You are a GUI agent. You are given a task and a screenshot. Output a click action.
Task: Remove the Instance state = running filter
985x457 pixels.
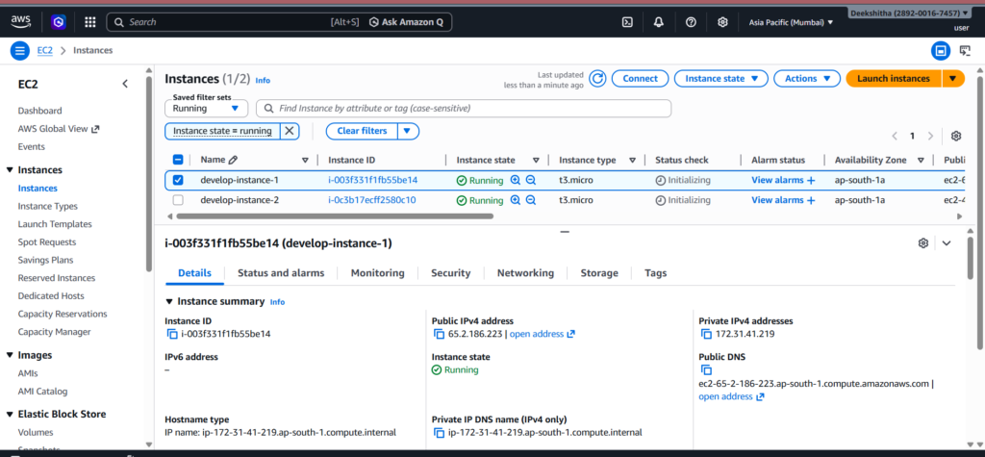(289, 131)
